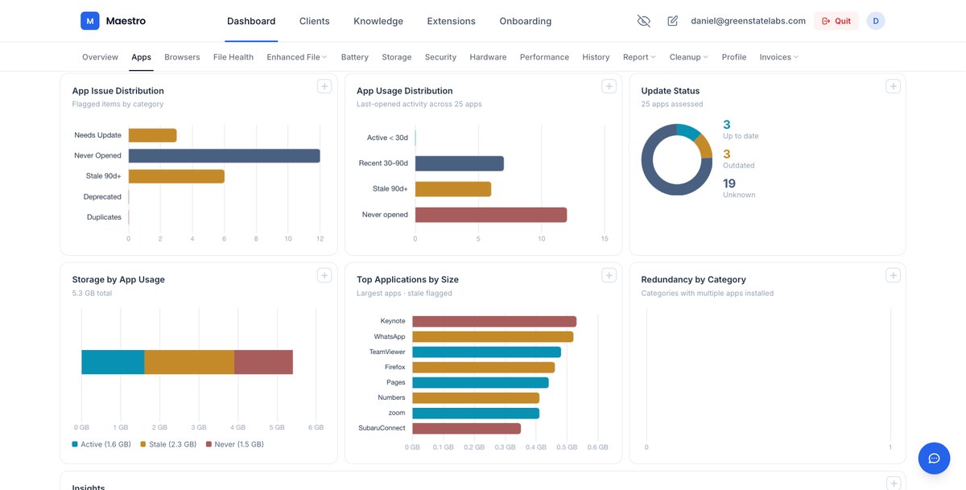
Task: Open the Storage sub-tab
Action: point(397,57)
